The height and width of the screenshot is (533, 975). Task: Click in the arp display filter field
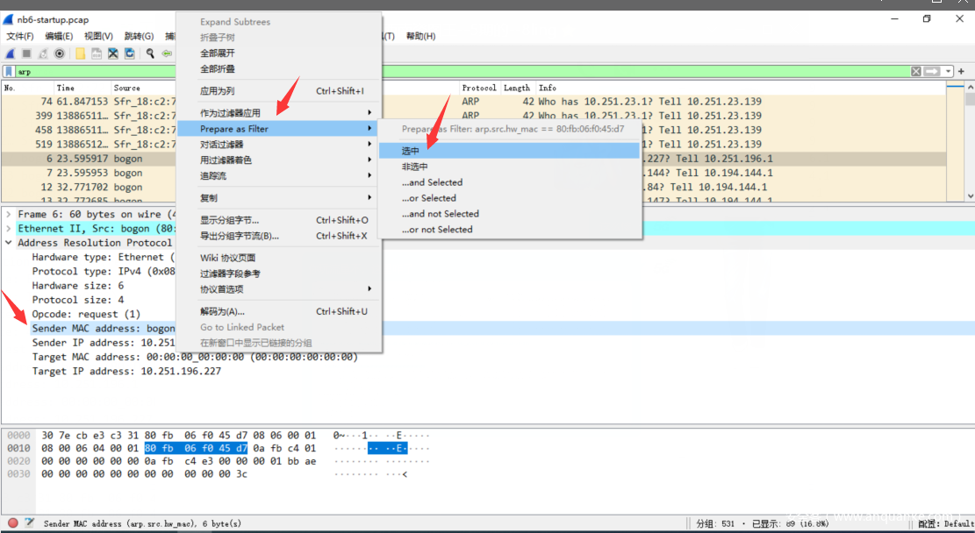point(439,71)
